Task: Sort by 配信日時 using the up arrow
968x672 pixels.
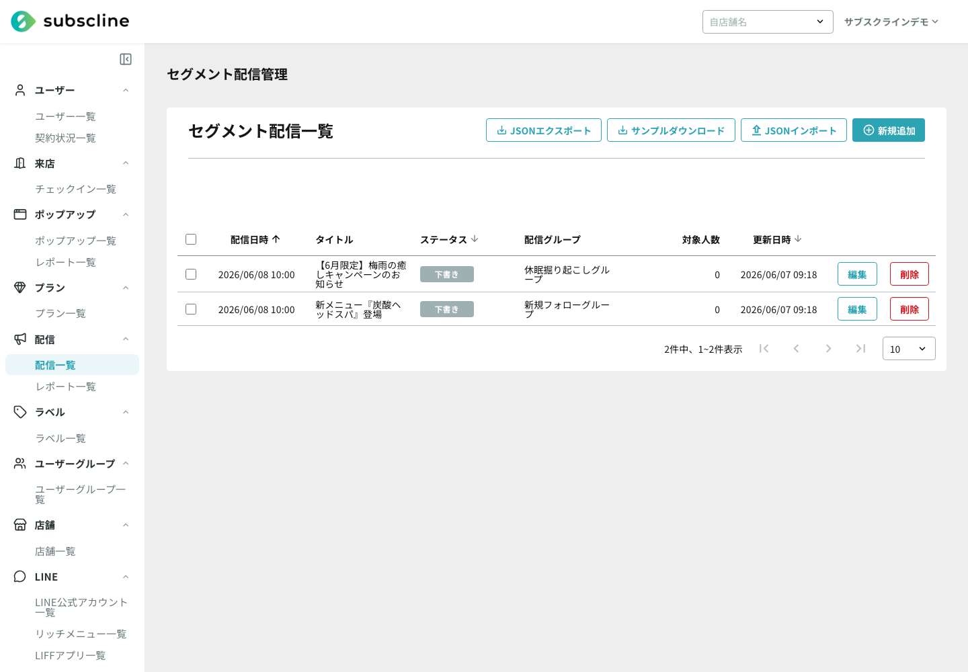Action: pos(276,239)
